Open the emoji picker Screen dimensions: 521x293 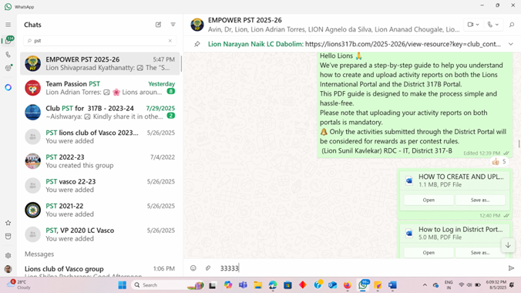tap(193, 268)
